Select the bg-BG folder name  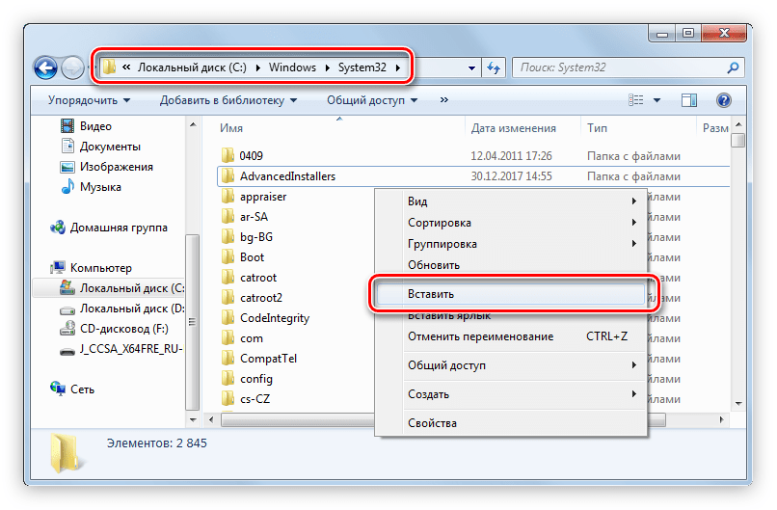pos(256,237)
